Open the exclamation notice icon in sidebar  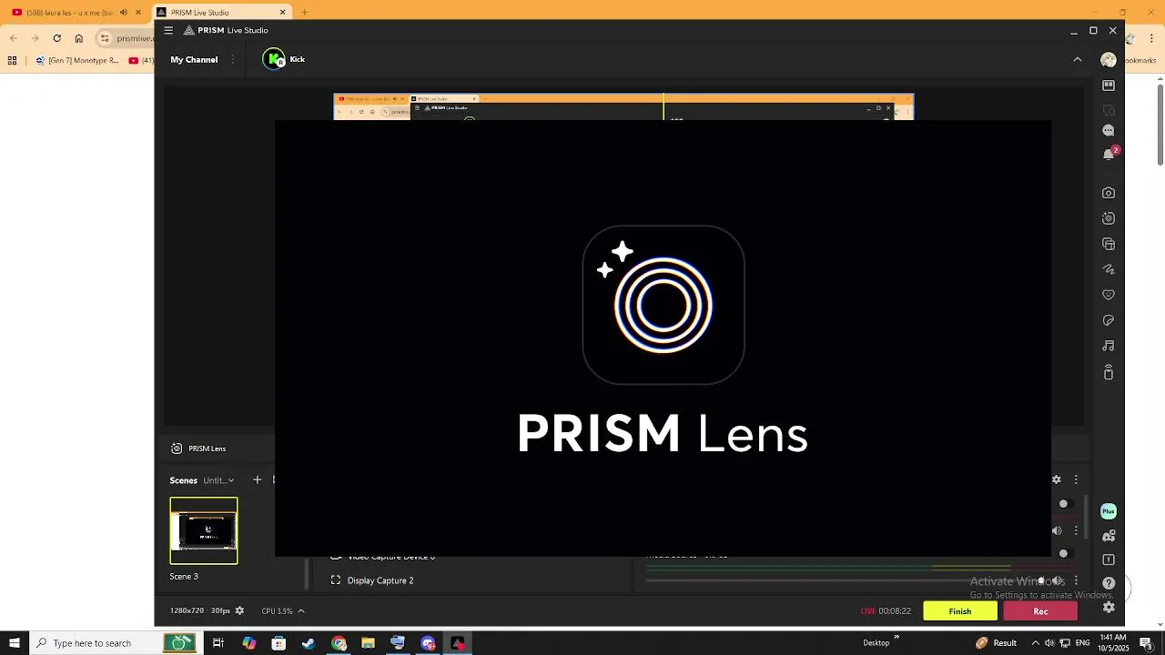pos(1109,559)
